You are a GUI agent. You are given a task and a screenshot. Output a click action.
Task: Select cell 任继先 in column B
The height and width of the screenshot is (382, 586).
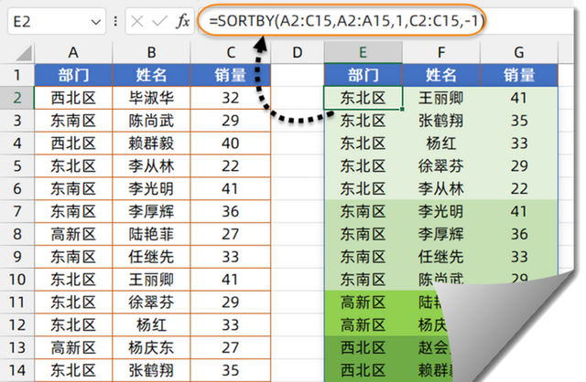click(151, 257)
